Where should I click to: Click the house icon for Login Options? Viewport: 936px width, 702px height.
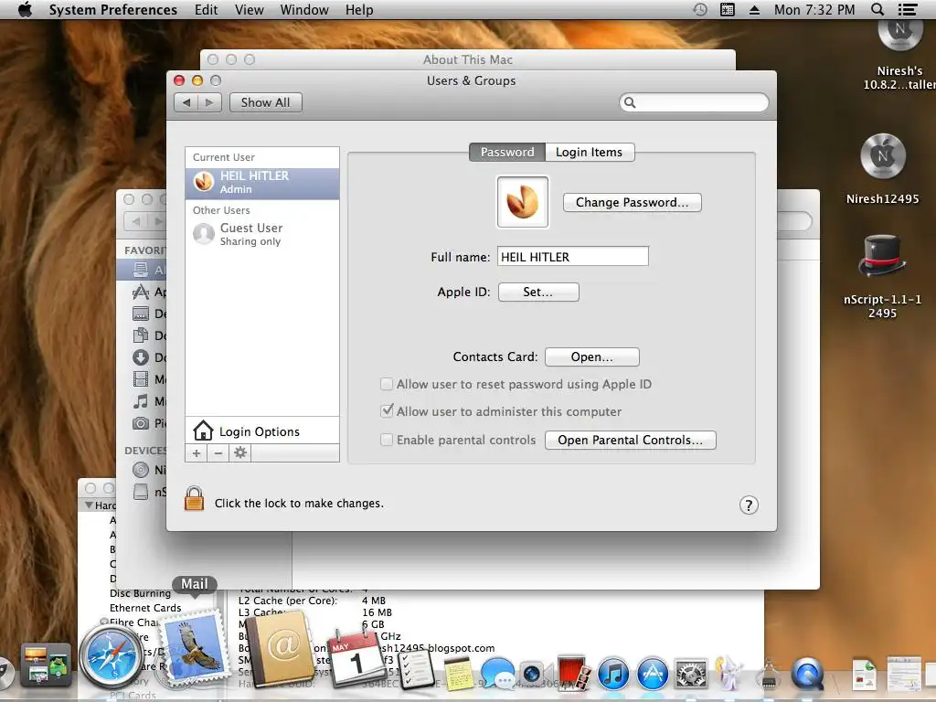click(x=203, y=431)
